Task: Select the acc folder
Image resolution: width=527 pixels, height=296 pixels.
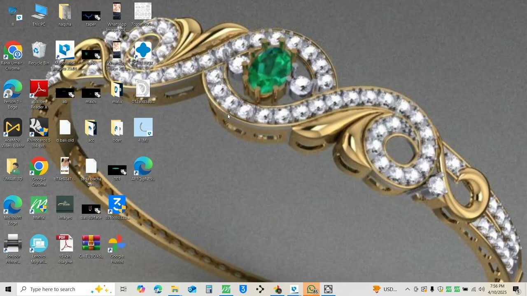Action: 91,131
